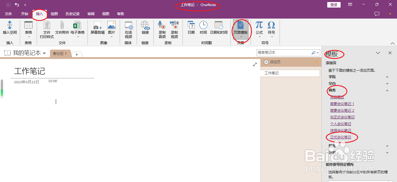Open the 历史记录 tab
397x182 pixels.
73,14
